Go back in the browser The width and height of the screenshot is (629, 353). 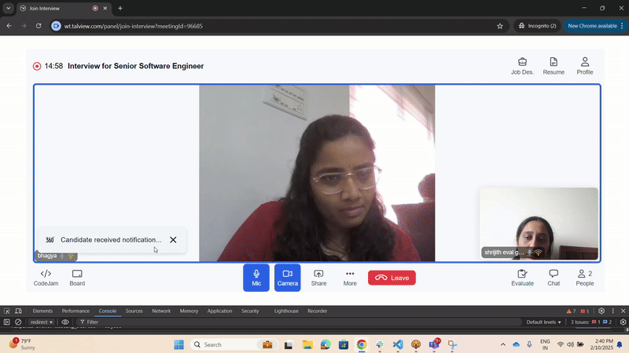click(9, 26)
